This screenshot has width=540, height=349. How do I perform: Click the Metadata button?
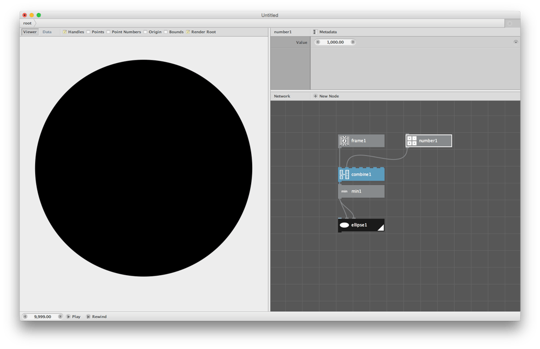coord(325,32)
